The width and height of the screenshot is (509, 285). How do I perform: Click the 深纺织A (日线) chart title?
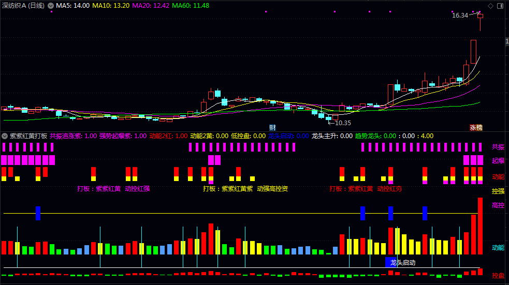tap(23, 6)
